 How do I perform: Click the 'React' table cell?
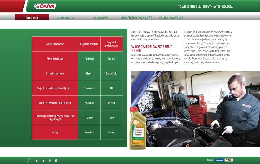89,73
